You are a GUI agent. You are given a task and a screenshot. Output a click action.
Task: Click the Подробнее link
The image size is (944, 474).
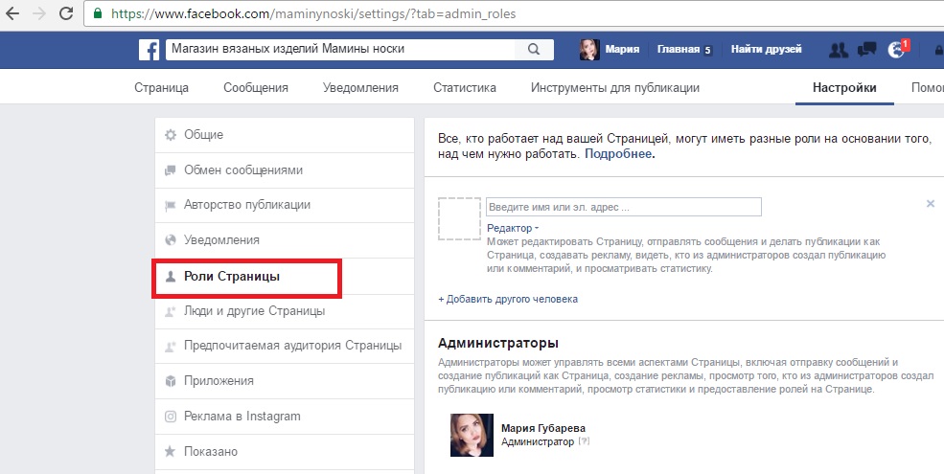point(619,153)
